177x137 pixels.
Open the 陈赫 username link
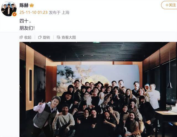(x=24, y=5)
